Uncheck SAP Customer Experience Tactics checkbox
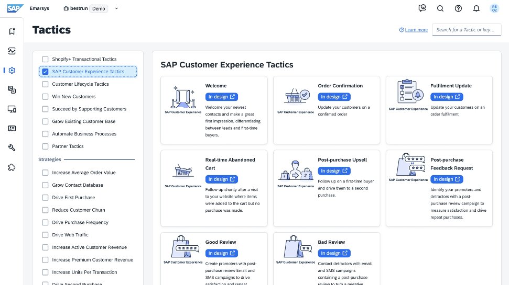509x285 pixels. [46, 72]
